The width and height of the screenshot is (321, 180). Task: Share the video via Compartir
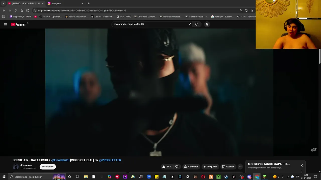(x=191, y=167)
